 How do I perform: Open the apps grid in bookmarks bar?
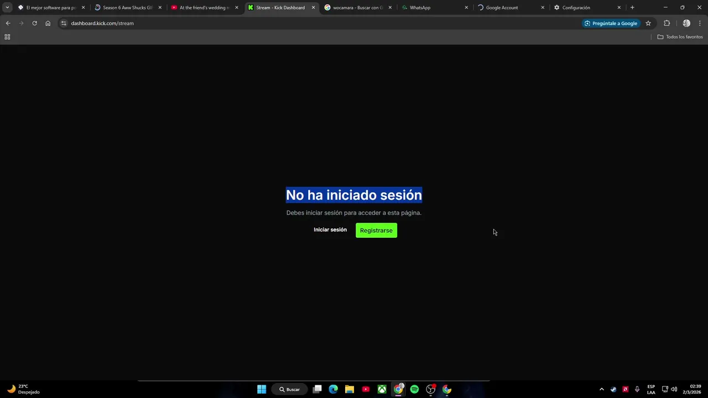[7, 37]
